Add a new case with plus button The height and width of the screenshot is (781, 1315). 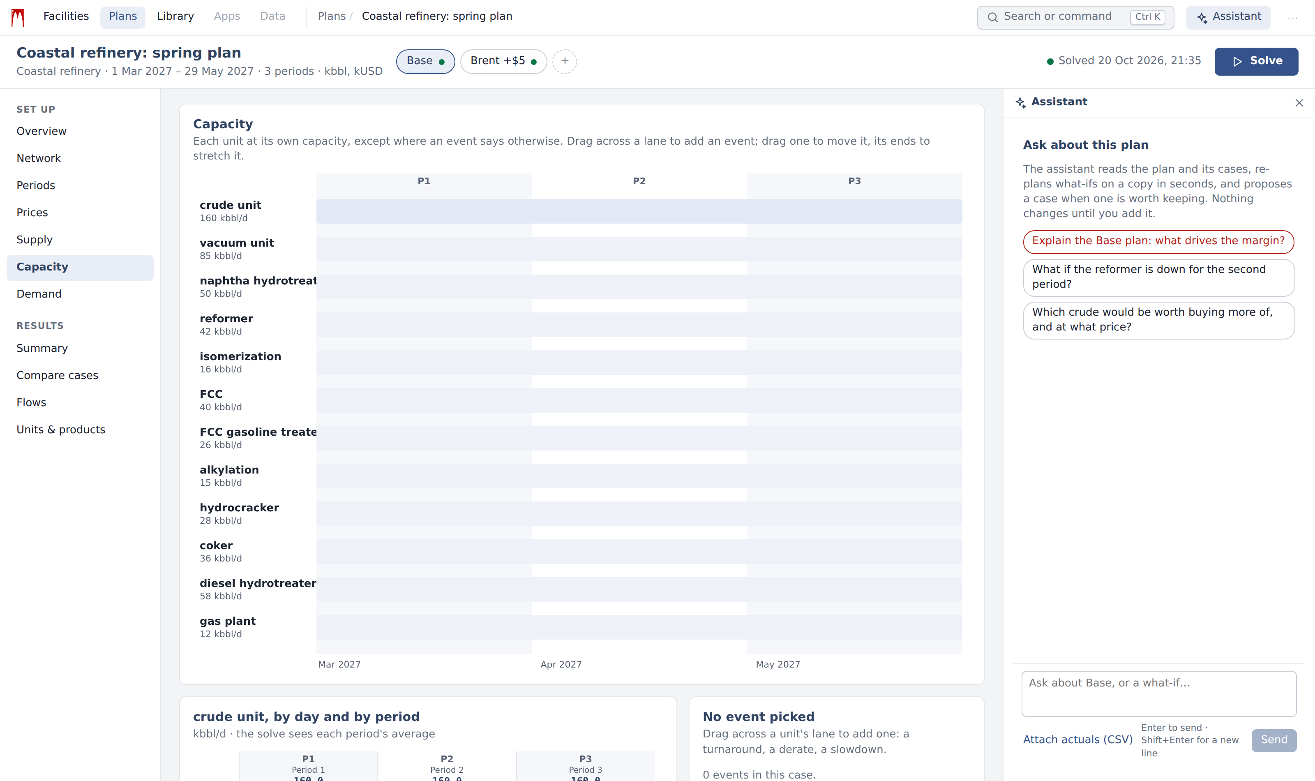point(564,61)
